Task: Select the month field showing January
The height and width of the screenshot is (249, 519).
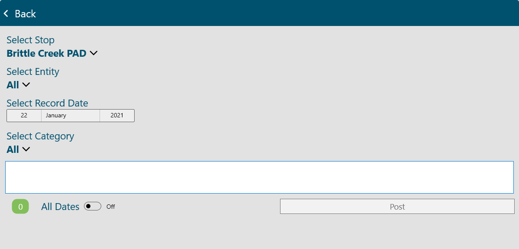Action: 71,116
